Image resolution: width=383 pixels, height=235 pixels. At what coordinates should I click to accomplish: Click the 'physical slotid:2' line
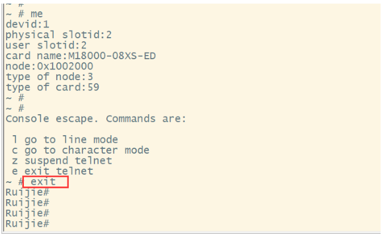(x=59, y=35)
